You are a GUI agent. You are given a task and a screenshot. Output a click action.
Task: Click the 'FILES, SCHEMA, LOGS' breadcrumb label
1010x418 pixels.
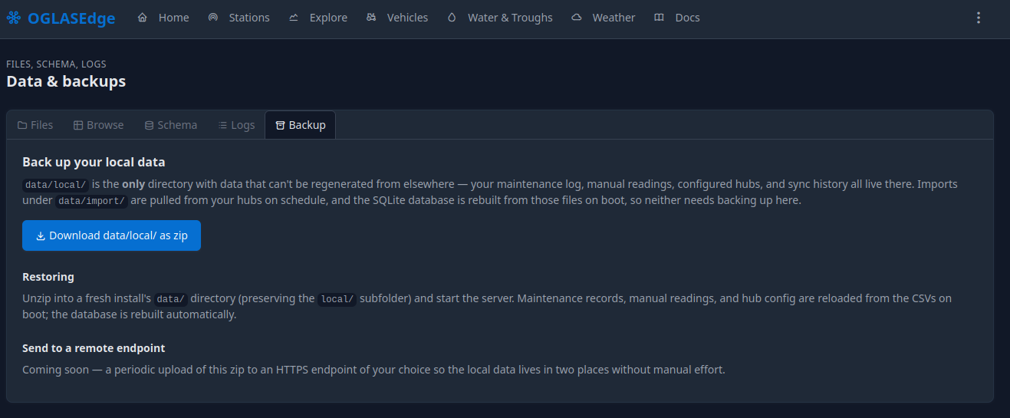pyautogui.click(x=56, y=64)
